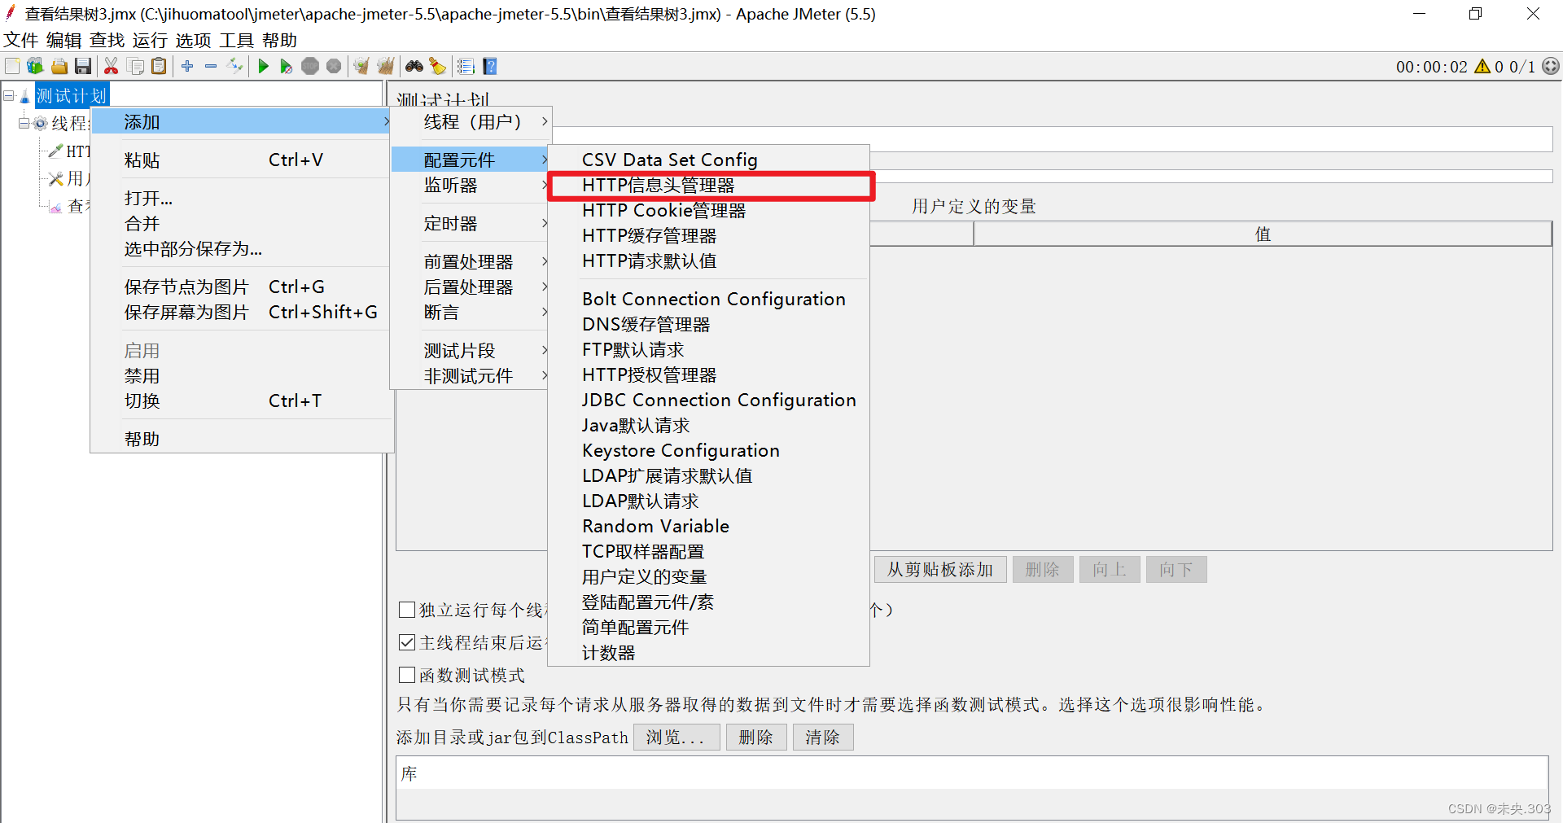Expand 线程（用户）submenu
Image resolution: width=1563 pixels, height=823 pixels.
click(x=472, y=122)
